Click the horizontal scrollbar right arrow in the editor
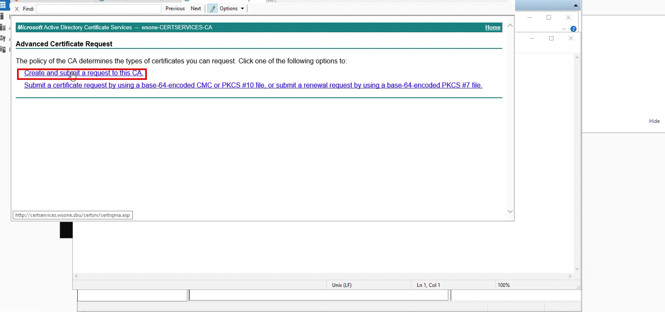The height and width of the screenshot is (312, 665). tap(570, 276)
